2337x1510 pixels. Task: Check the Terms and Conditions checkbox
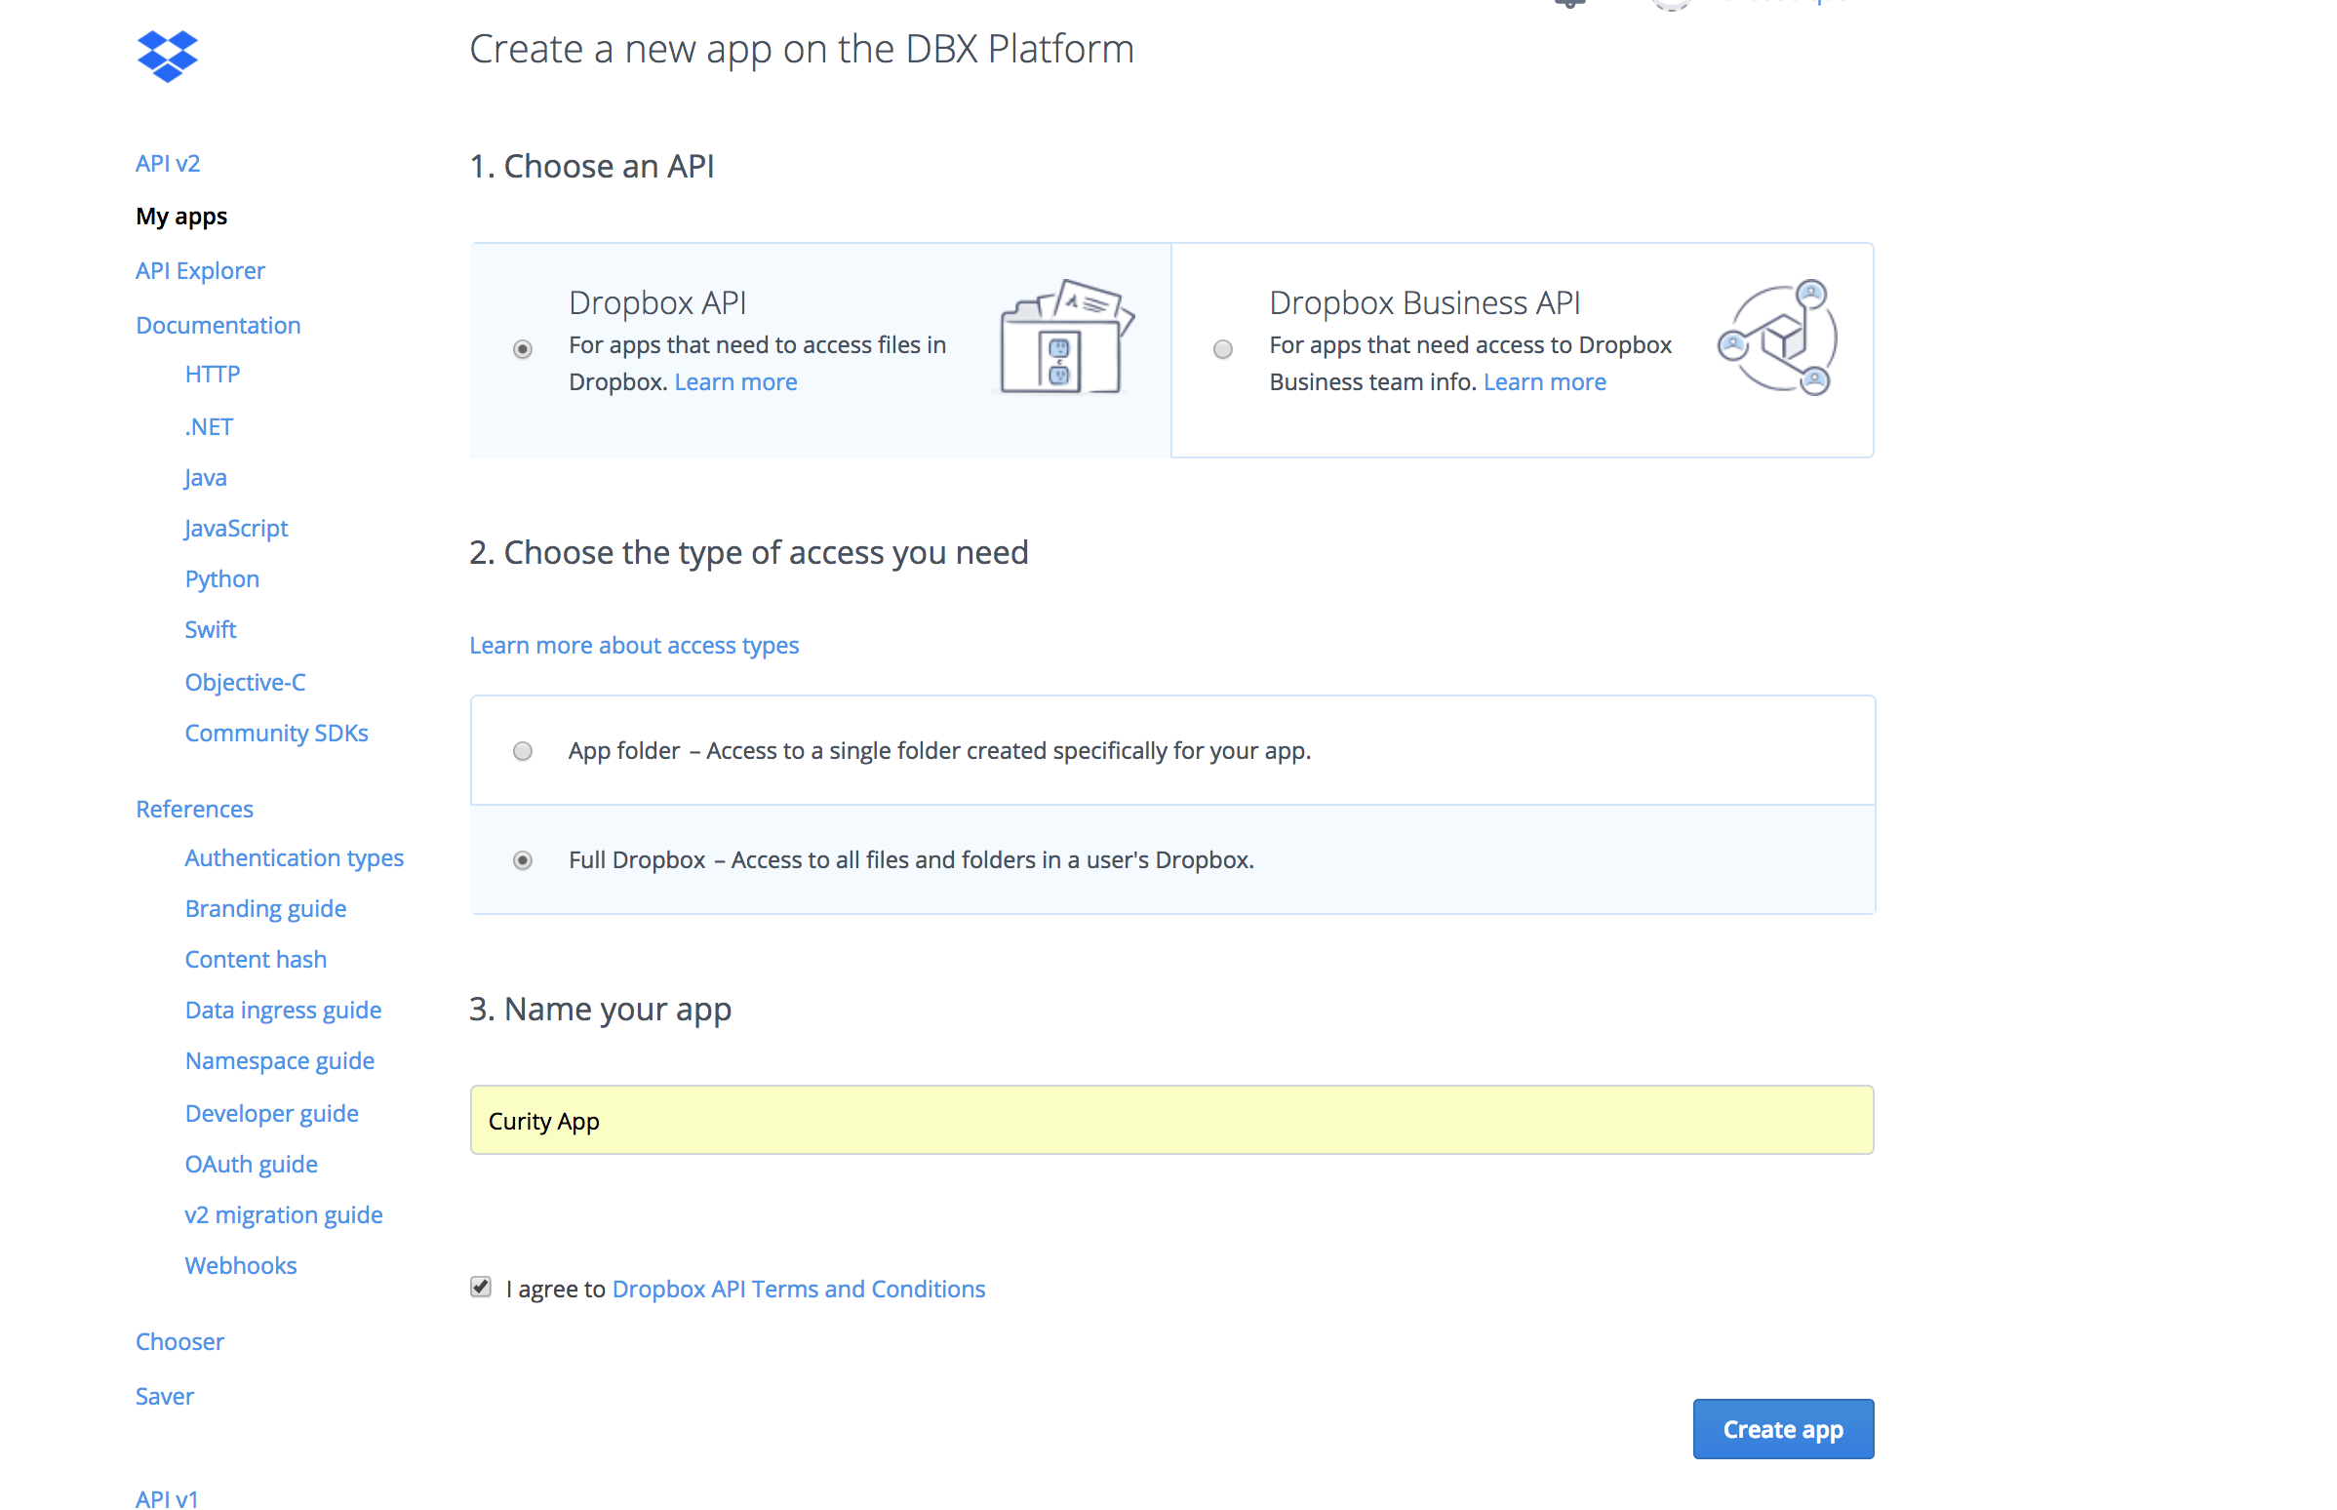482,1289
